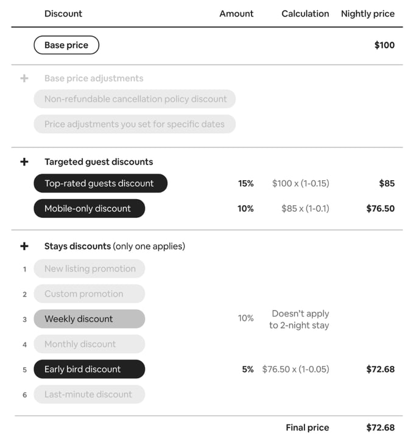Click the Targeted guest discounts heading
The width and height of the screenshot is (408, 442).
99,162
